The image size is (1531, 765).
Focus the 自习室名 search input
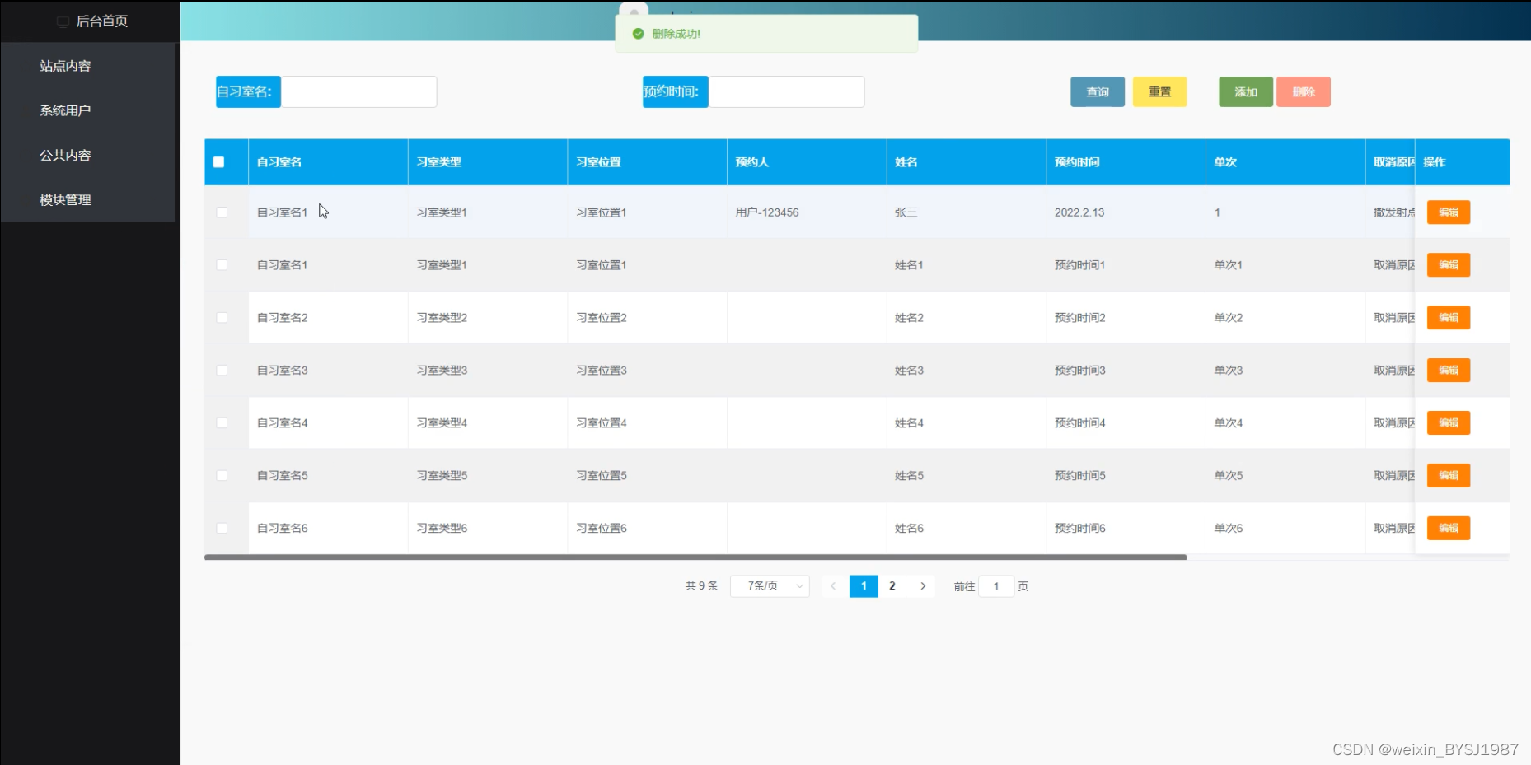coord(358,91)
